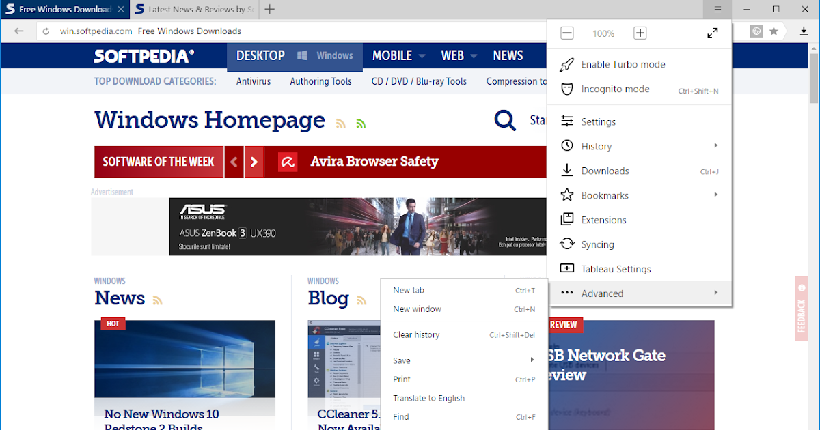Expand the MOBILE dropdown arrow
The height and width of the screenshot is (430, 820).
pyautogui.click(x=422, y=57)
